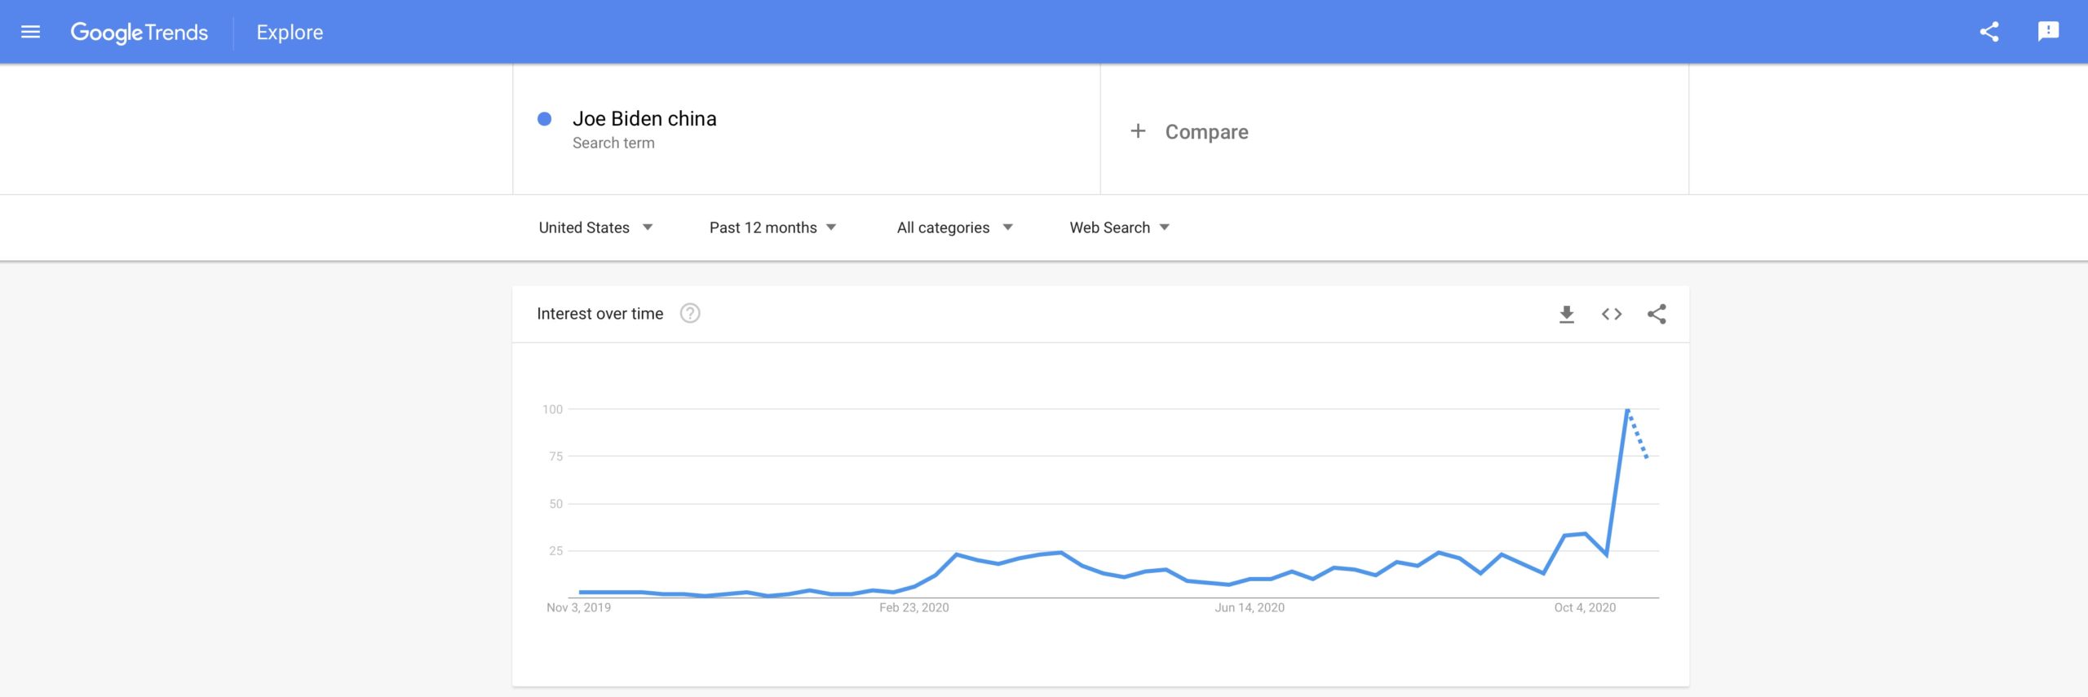Show help for Interest over time
Viewport: 2088px width, 697px height.
(x=690, y=314)
